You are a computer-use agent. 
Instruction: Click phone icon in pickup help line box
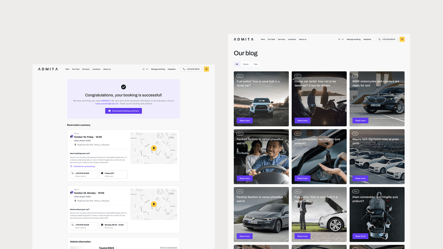(x=73, y=173)
